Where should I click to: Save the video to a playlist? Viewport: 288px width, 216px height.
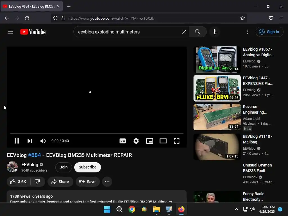[x=88, y=182]
